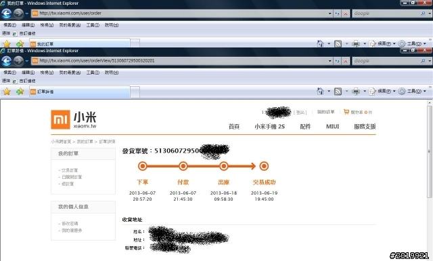Open Tools dropdown arrow in order-detail command bar
Screen dimensions: 433x261
click(x=425, y=91)
